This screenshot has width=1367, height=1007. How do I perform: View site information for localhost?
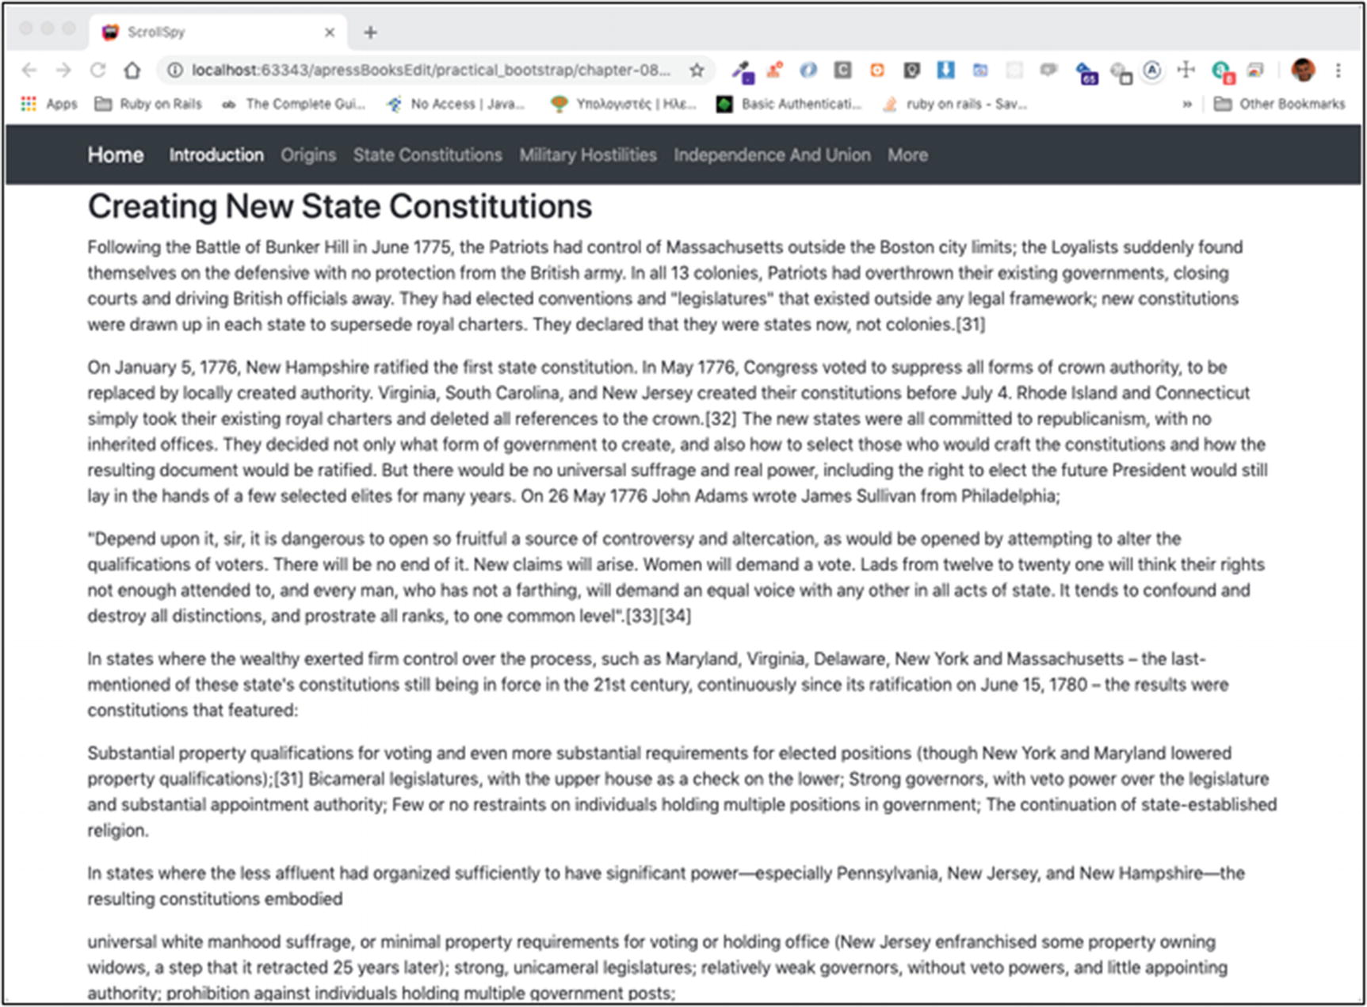(x=174, y=71)
